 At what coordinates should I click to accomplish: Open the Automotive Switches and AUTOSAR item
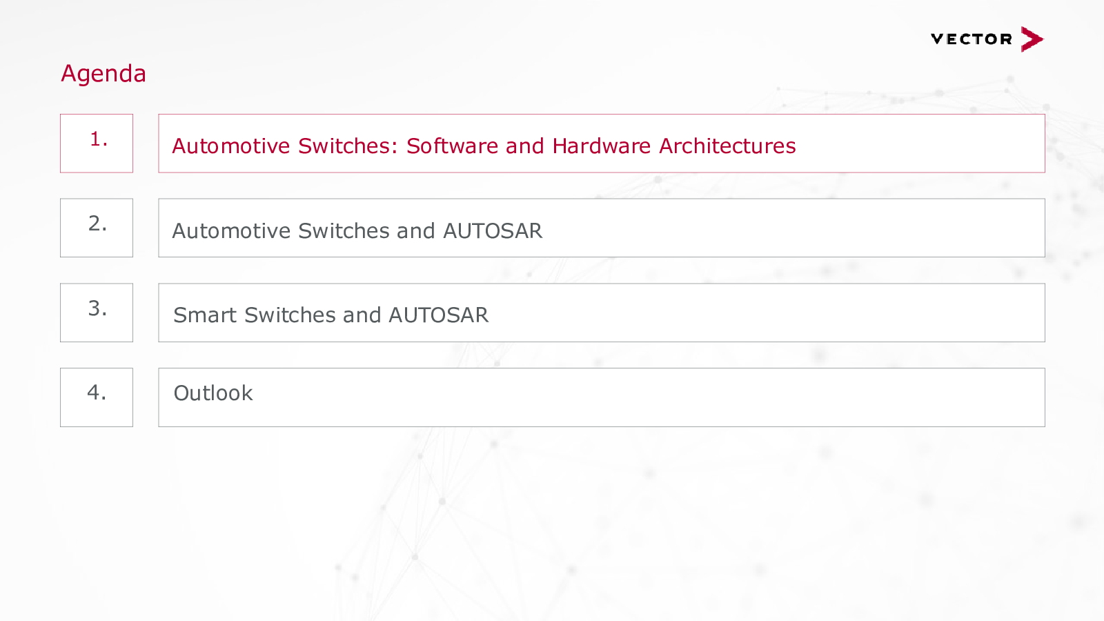[601, 228]
